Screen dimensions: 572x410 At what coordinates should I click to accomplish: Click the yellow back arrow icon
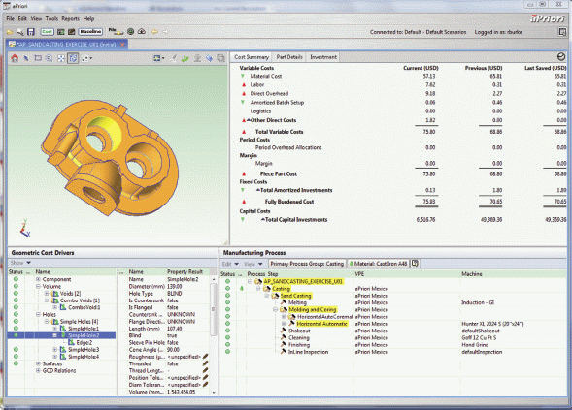pyautogui.click(x=154, y=32)
